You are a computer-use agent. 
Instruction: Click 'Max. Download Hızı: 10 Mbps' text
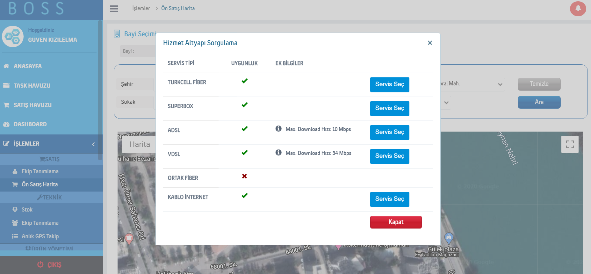click(x=318, y=129)
